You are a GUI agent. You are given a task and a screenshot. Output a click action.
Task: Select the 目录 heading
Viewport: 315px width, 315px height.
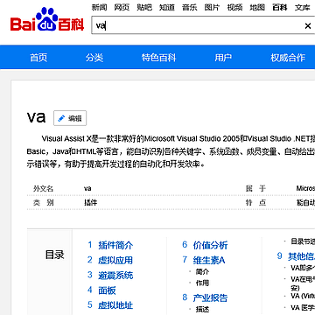point(54,255)
